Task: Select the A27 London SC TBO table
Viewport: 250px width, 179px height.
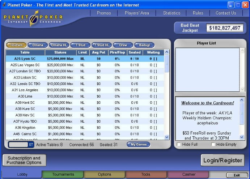Action: click(85, 71)
